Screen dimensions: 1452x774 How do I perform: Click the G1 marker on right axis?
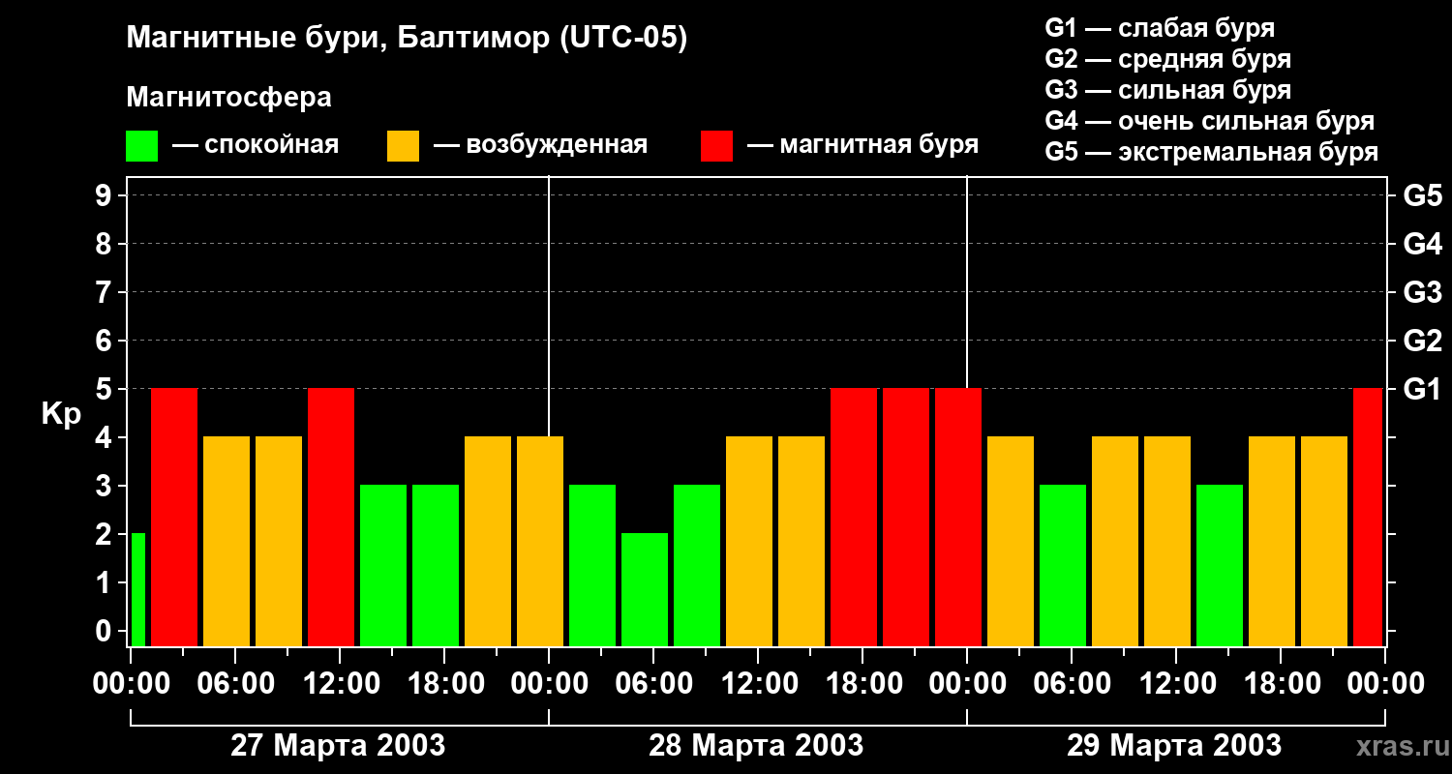[x=1422, y=389]
